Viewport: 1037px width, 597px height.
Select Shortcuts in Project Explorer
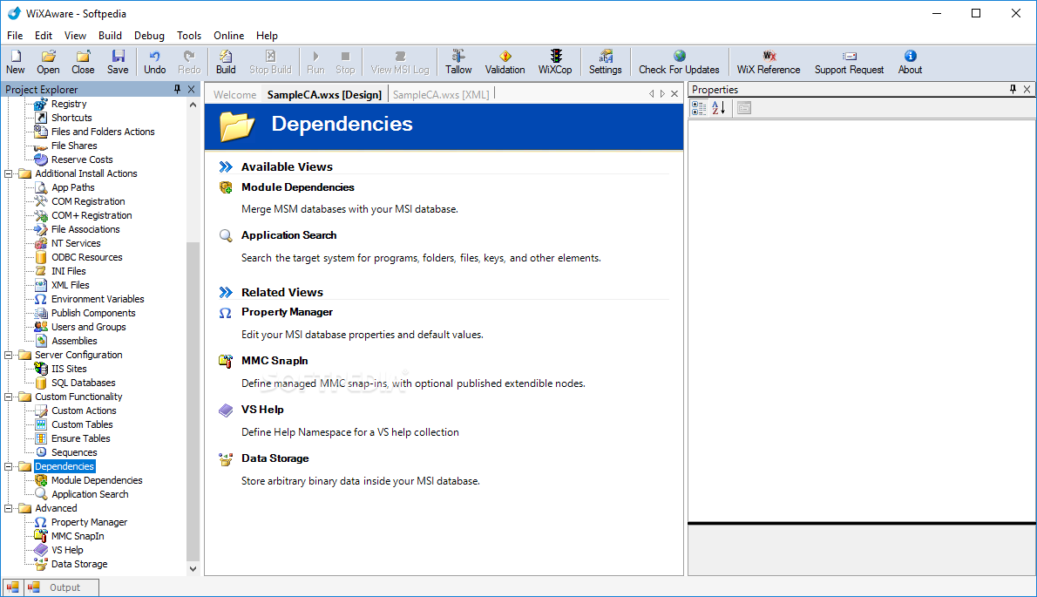pyautogui.click(x=71, y=118)
